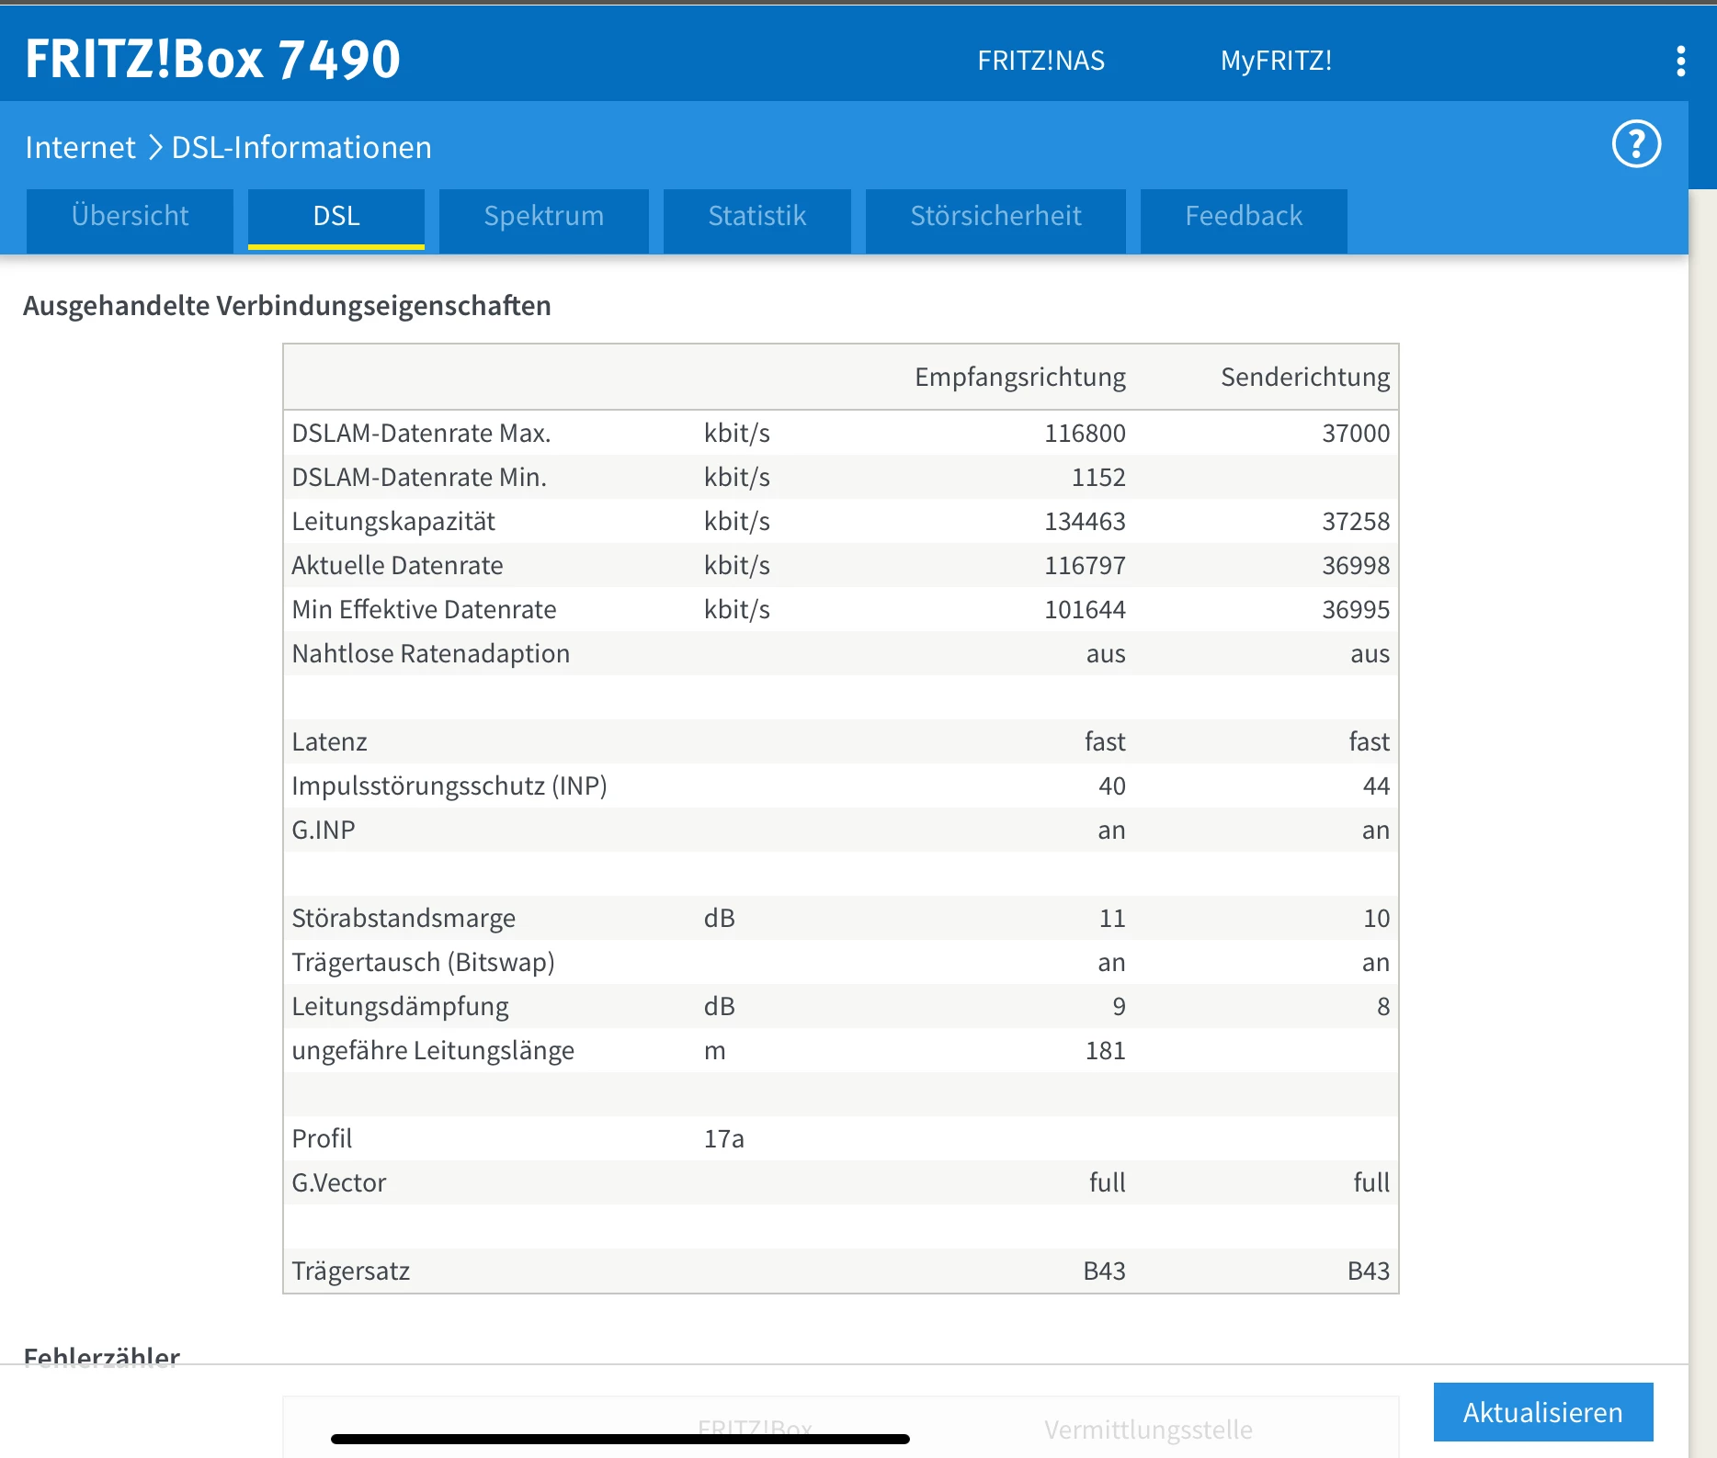1717x1458 pixels.
Task: Open MyFRITZ! from the header
Action: point(1276,61)
